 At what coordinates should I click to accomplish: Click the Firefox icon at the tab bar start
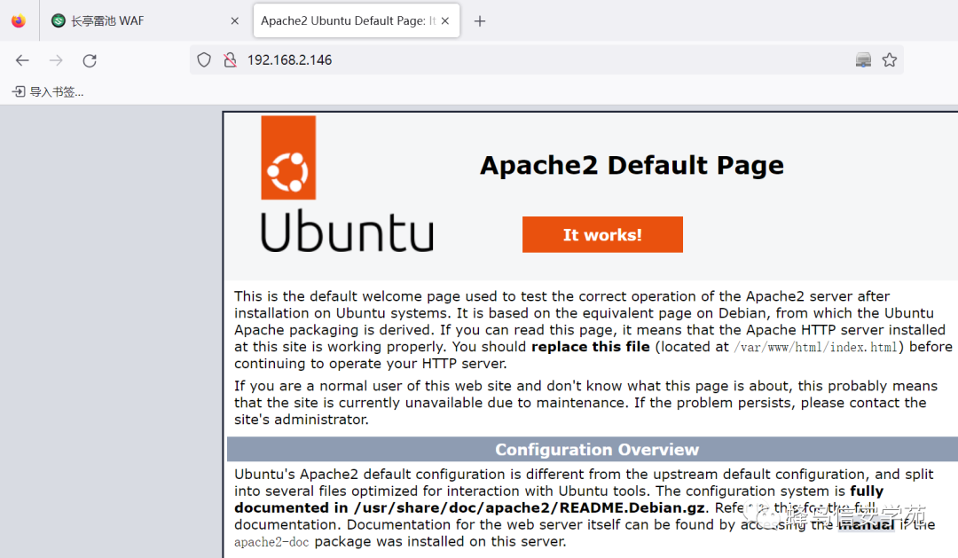pyautogui.click(x=19, y=20)
